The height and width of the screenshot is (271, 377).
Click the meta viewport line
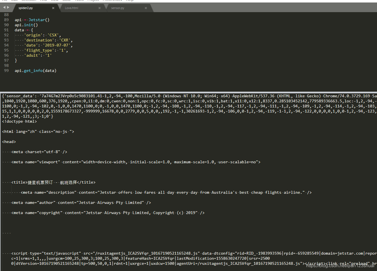click(136, 162)
